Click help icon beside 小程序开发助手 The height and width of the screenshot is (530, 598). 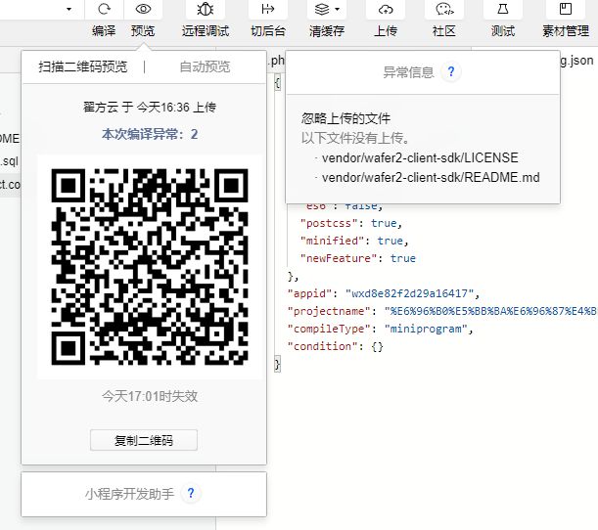coord(191,493)
